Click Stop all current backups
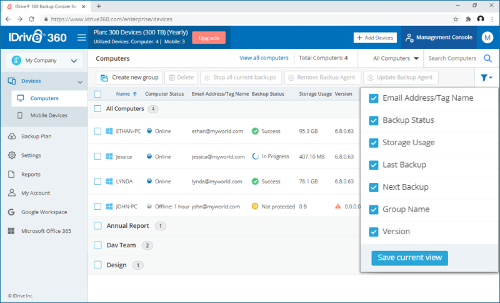 [x=241, y=78]
